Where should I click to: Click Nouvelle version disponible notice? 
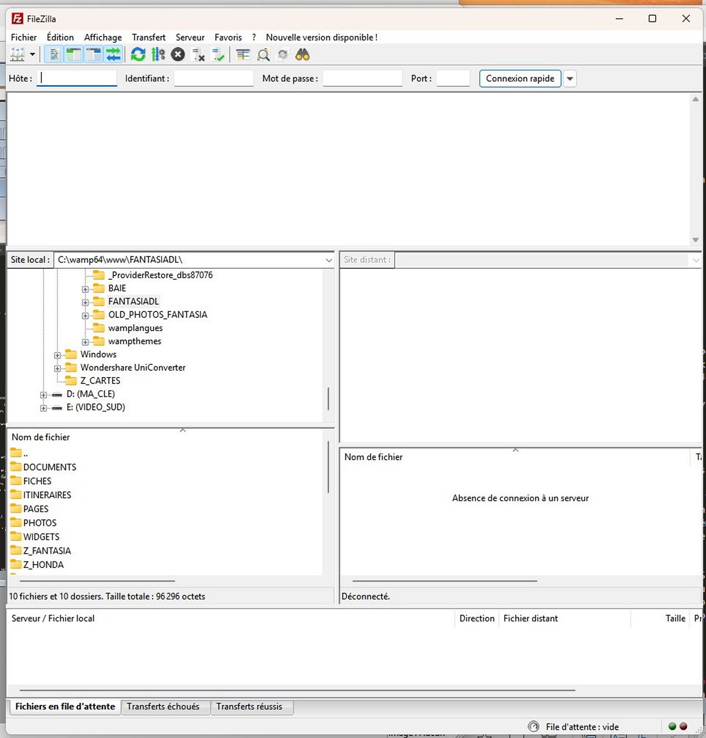(322, 38)
